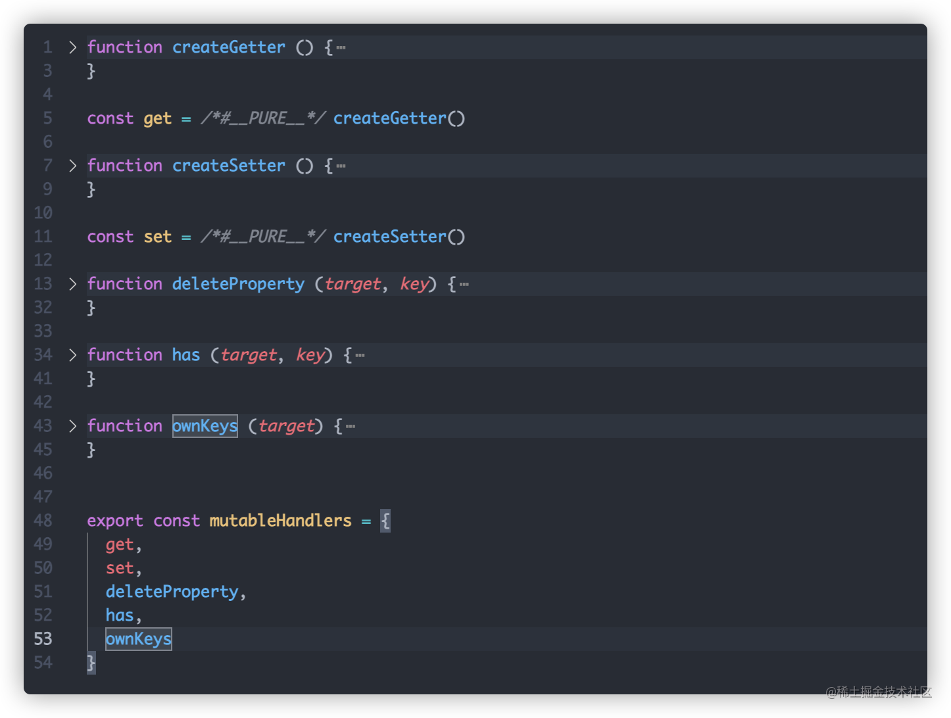Click line number 48 in the gutter
Image resolution: width=951 pixels, height=718 pixels.
[43, 521]
